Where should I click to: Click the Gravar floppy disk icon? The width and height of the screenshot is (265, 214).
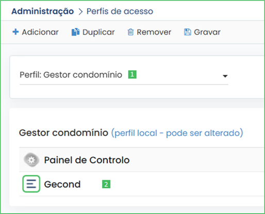[188, 32]
